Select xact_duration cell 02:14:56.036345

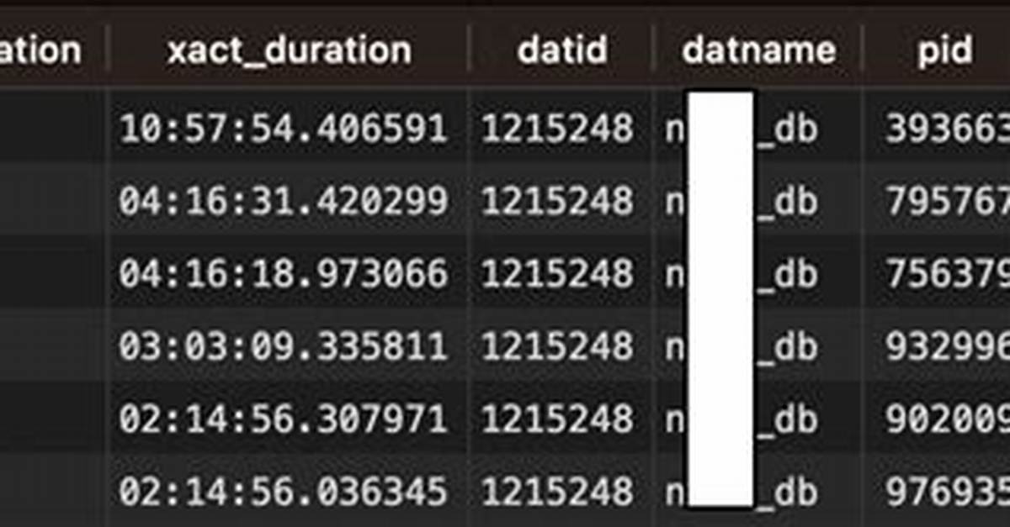click(x=283, y=493)
